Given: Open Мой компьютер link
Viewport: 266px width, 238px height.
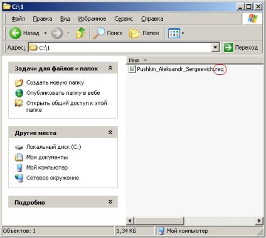Looking at the screenshot, I should (x=47, y=168).
